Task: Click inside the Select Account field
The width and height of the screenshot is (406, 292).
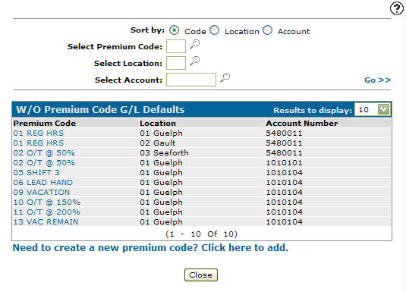Action: pyautogui.click(x=191, y=80)
